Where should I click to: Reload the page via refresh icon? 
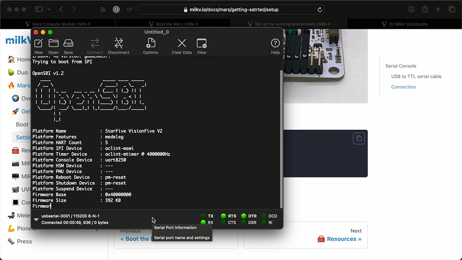click(x=319, y=10)
